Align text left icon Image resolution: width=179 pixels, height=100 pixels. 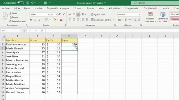click(70, 20)
